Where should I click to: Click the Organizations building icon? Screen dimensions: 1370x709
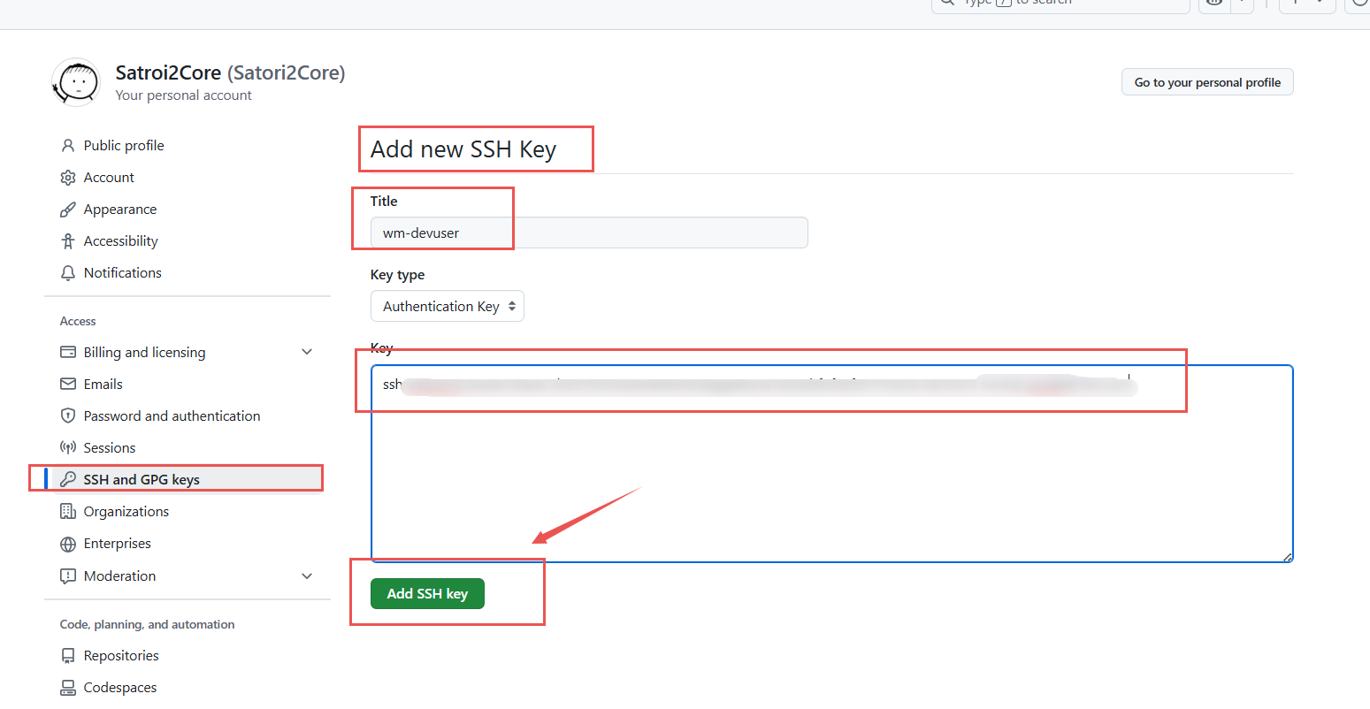point(68,511)
